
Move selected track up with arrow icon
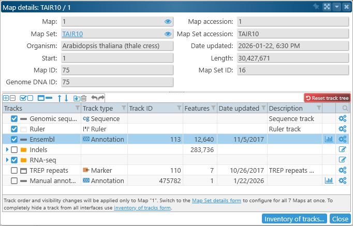pyautogui.click(x=60, y=98)
